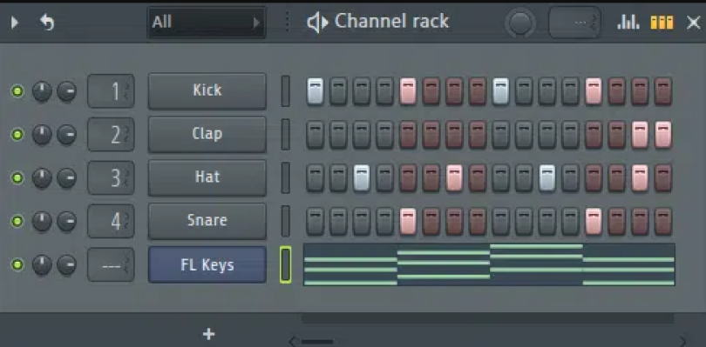Click the Snare mixer track number 4

[x=111, y=221]
